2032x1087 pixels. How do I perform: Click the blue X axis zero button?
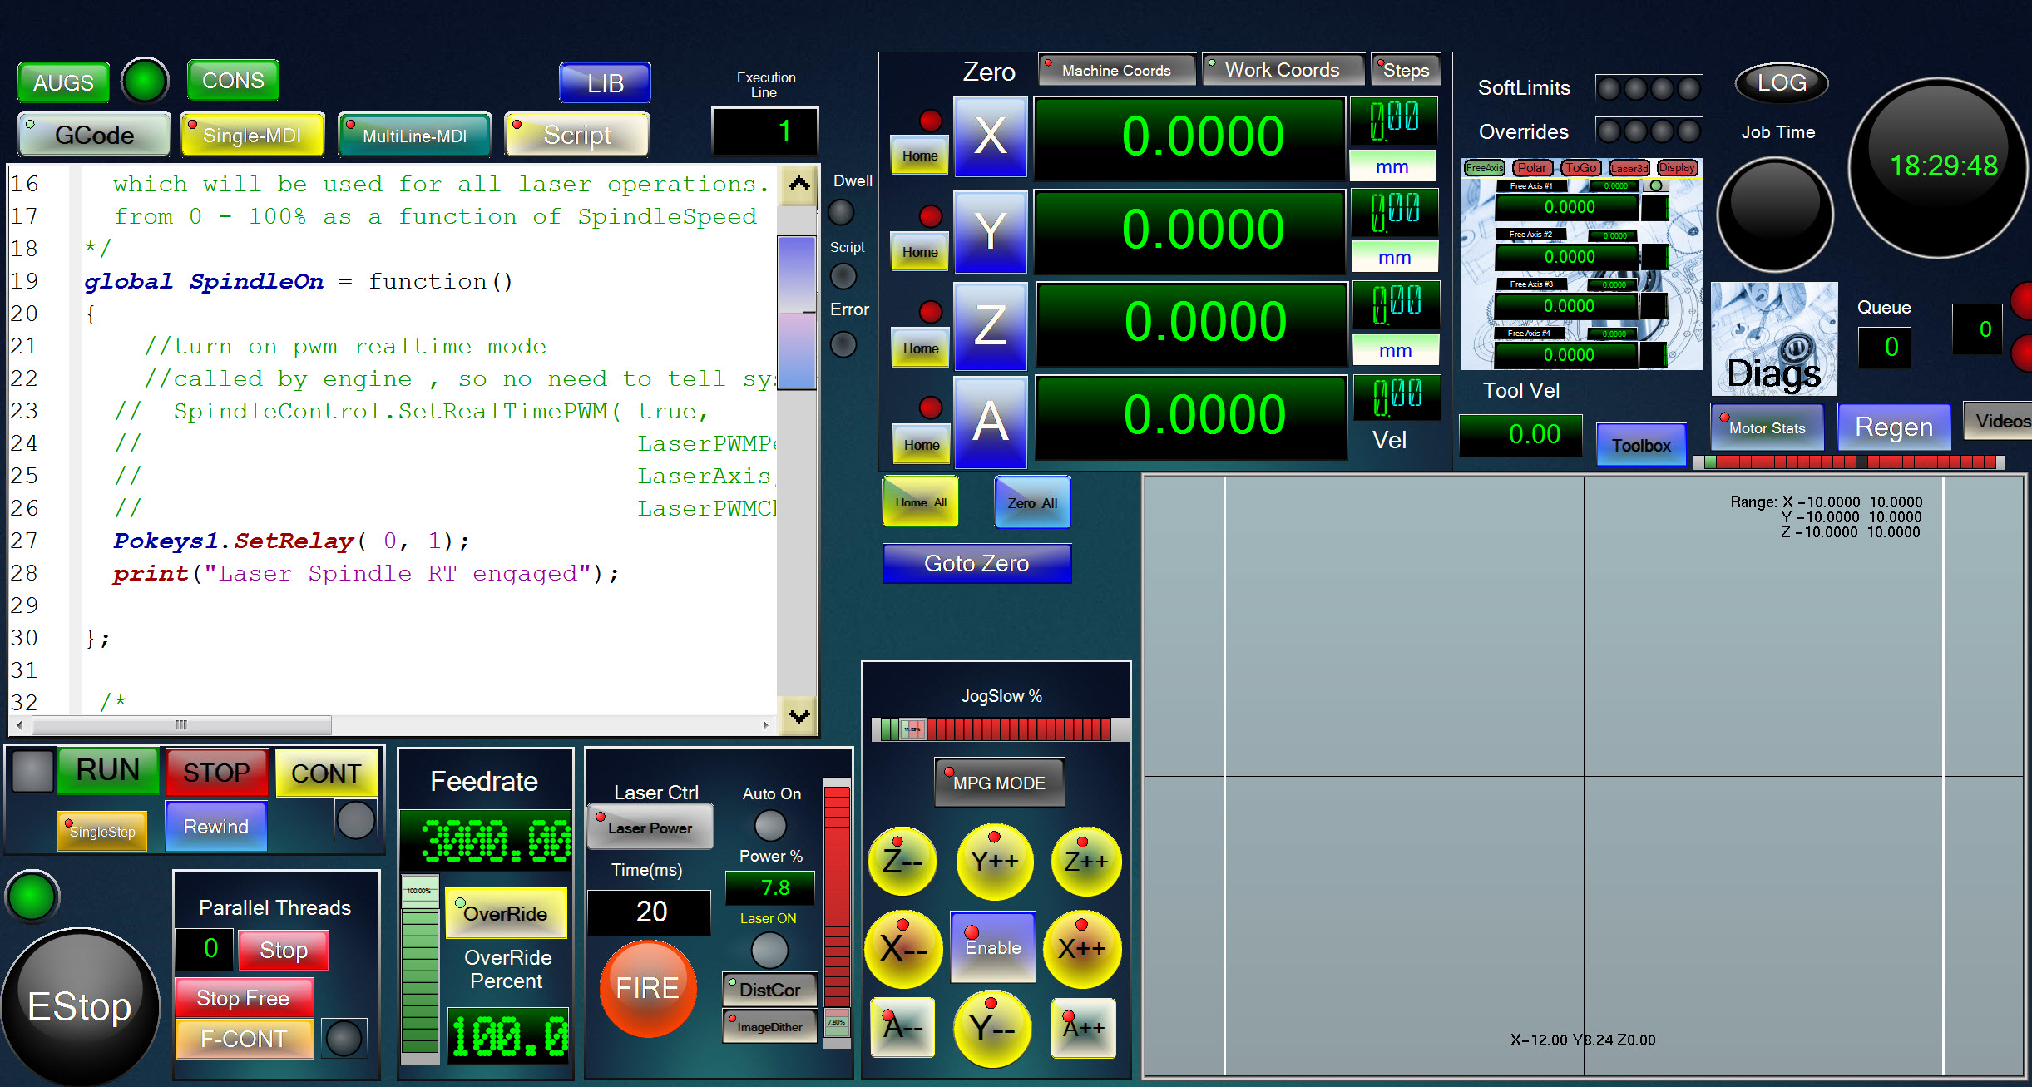(x=990, y=136)
